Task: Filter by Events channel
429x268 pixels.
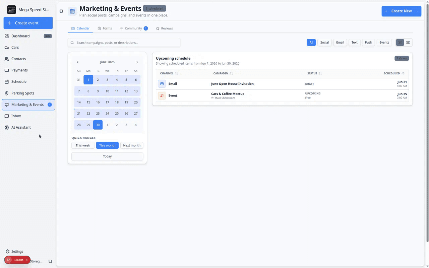Action: pos(384,43)
